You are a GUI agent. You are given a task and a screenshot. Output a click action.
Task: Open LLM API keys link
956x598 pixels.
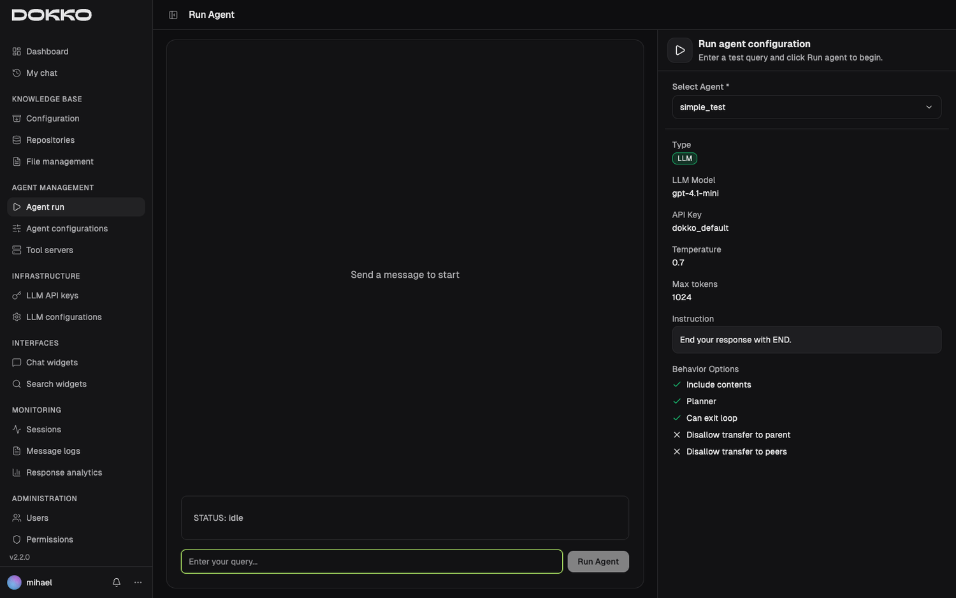76,296
